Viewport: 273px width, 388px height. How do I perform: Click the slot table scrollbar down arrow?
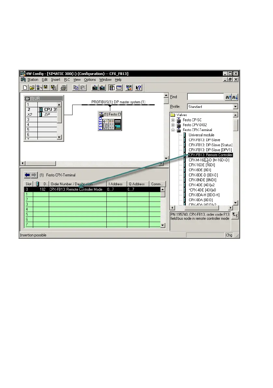click(x=163, y=225)
